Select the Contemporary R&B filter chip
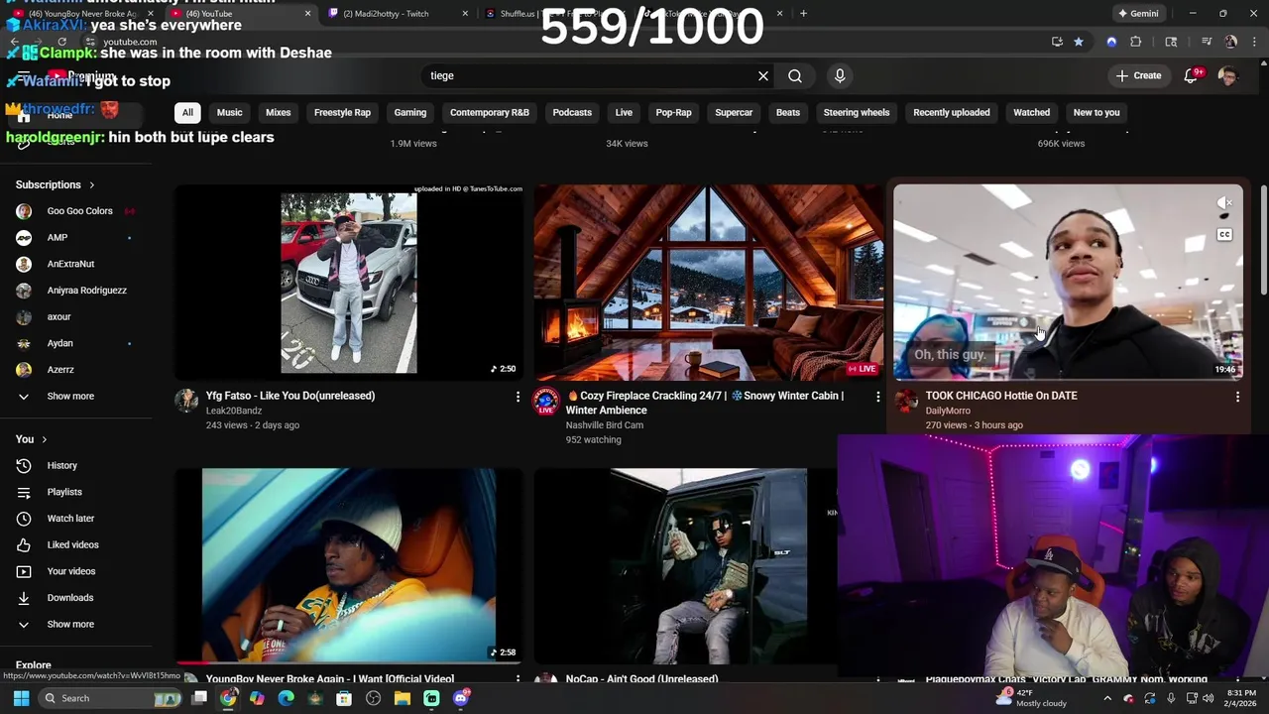 coord(490,112)
